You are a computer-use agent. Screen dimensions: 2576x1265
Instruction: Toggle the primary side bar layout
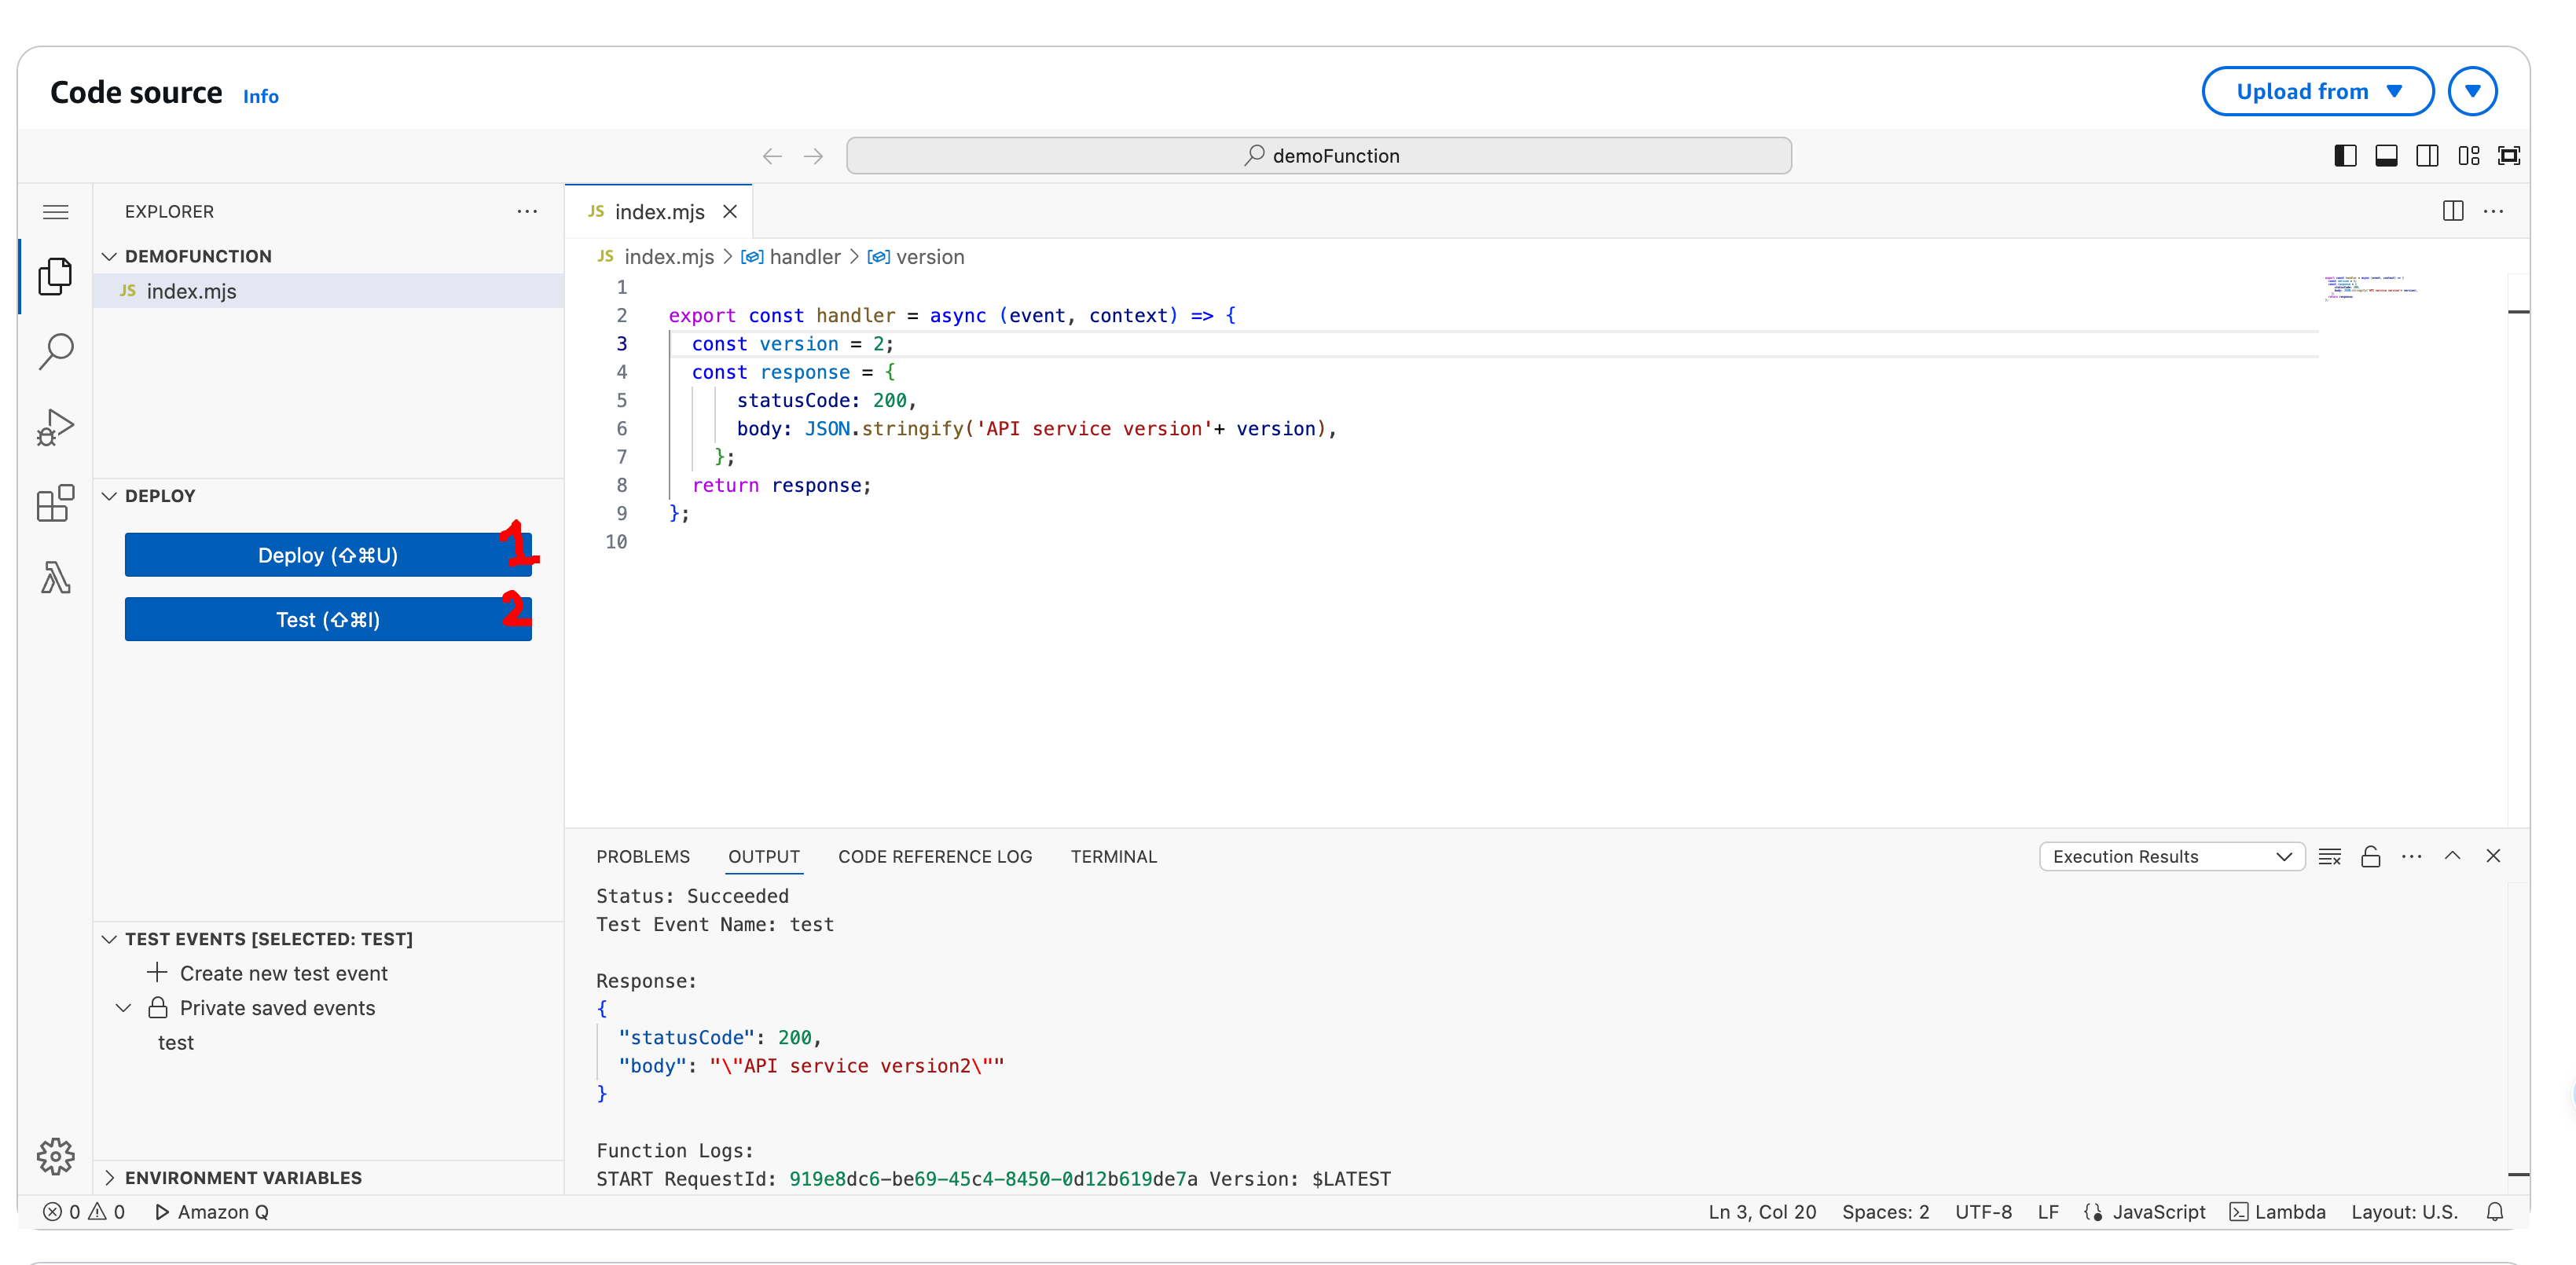[x=2345, y=155]
